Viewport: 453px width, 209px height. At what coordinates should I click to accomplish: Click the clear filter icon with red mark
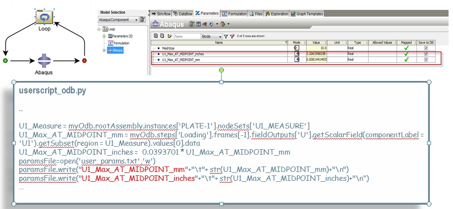click(x=232, y=36)
